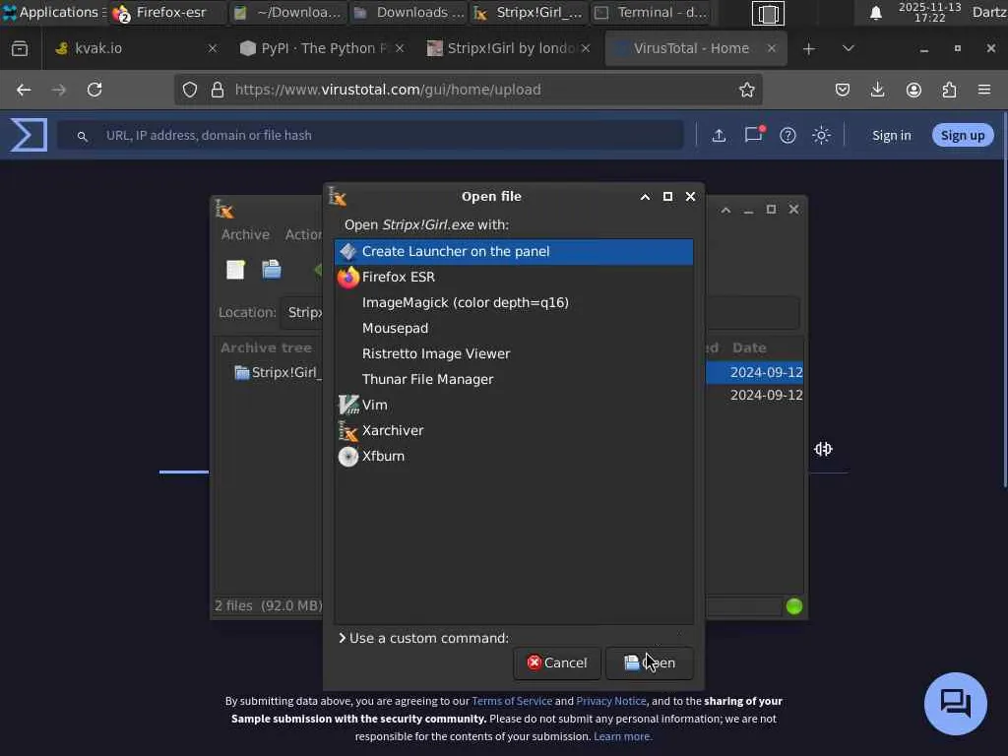Switch to the kvak.io browser tab
1008x756 pixels.
132,48
